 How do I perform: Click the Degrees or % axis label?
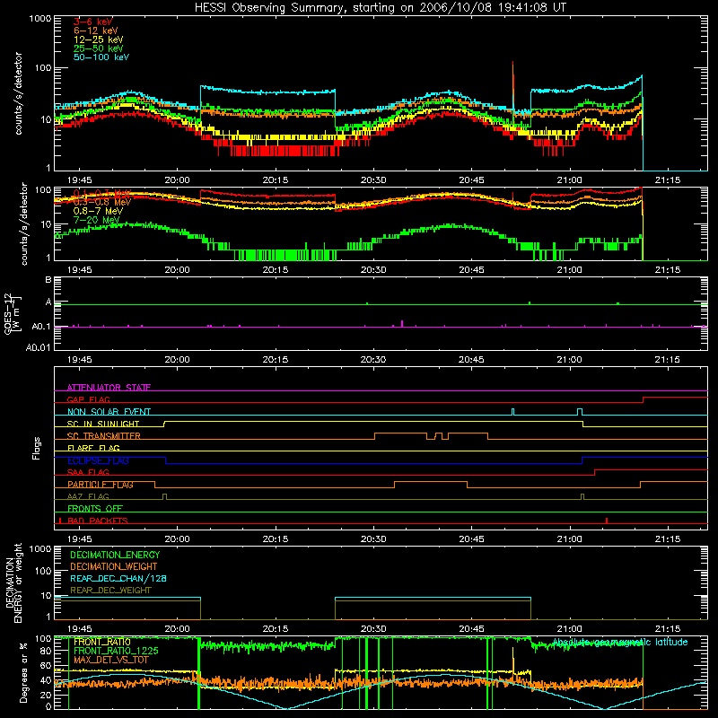[x=23, y=673]
